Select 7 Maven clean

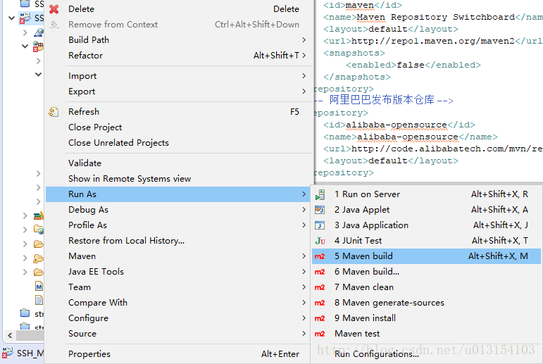point(426,287)
